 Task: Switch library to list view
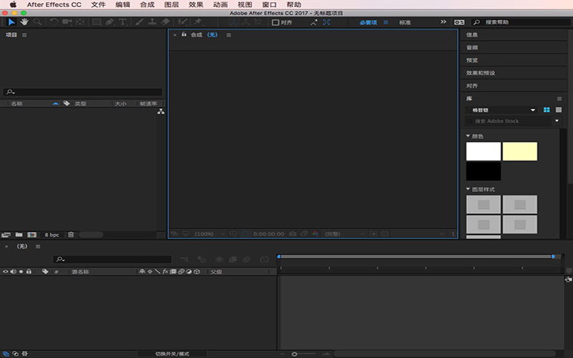pyautogui.click(x=559, y=110)
